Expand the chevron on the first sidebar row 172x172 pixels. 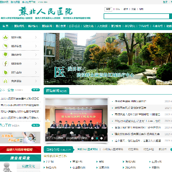pyautogui.click(x=36, y=37)
